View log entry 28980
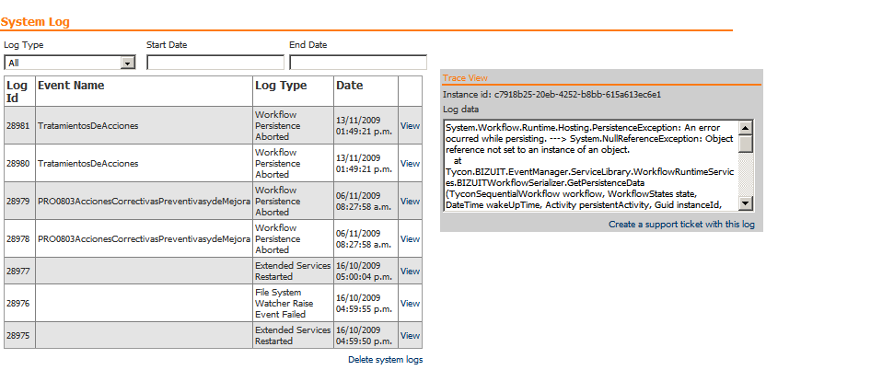894x370 pixels. (410, 164)
